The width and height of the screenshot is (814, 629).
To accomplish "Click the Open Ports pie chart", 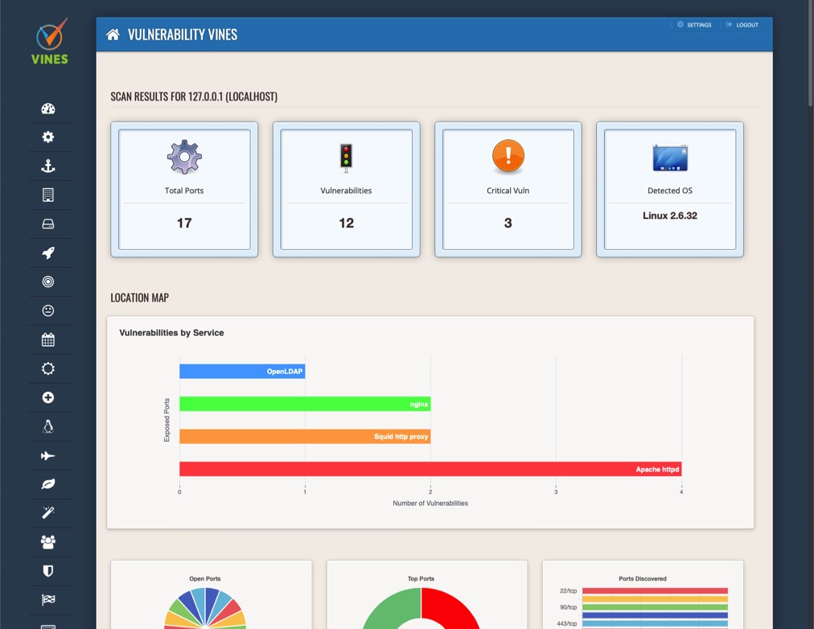I will [x=205, y=608].
